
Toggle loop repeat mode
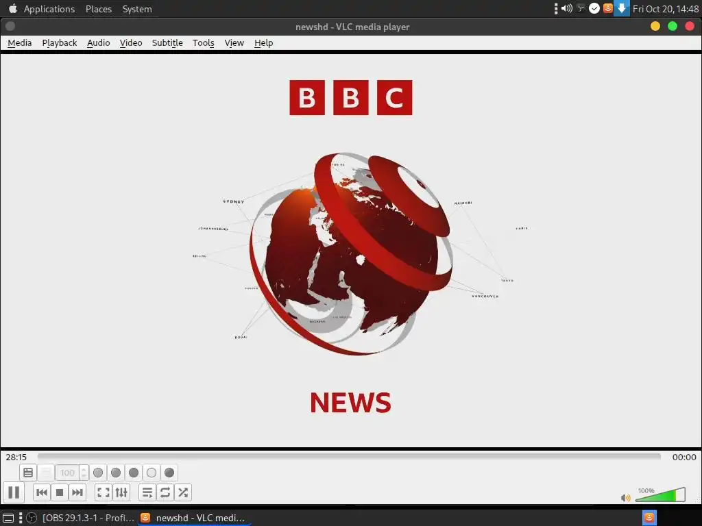click(165, 492)
